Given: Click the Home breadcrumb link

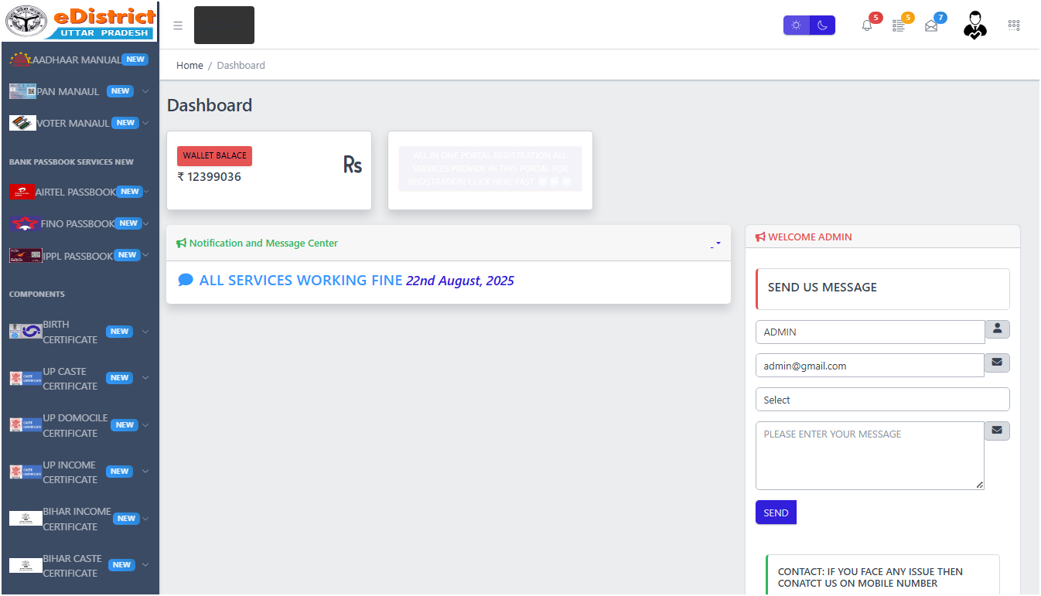Looking at the screenshot, I should [189, 66].
